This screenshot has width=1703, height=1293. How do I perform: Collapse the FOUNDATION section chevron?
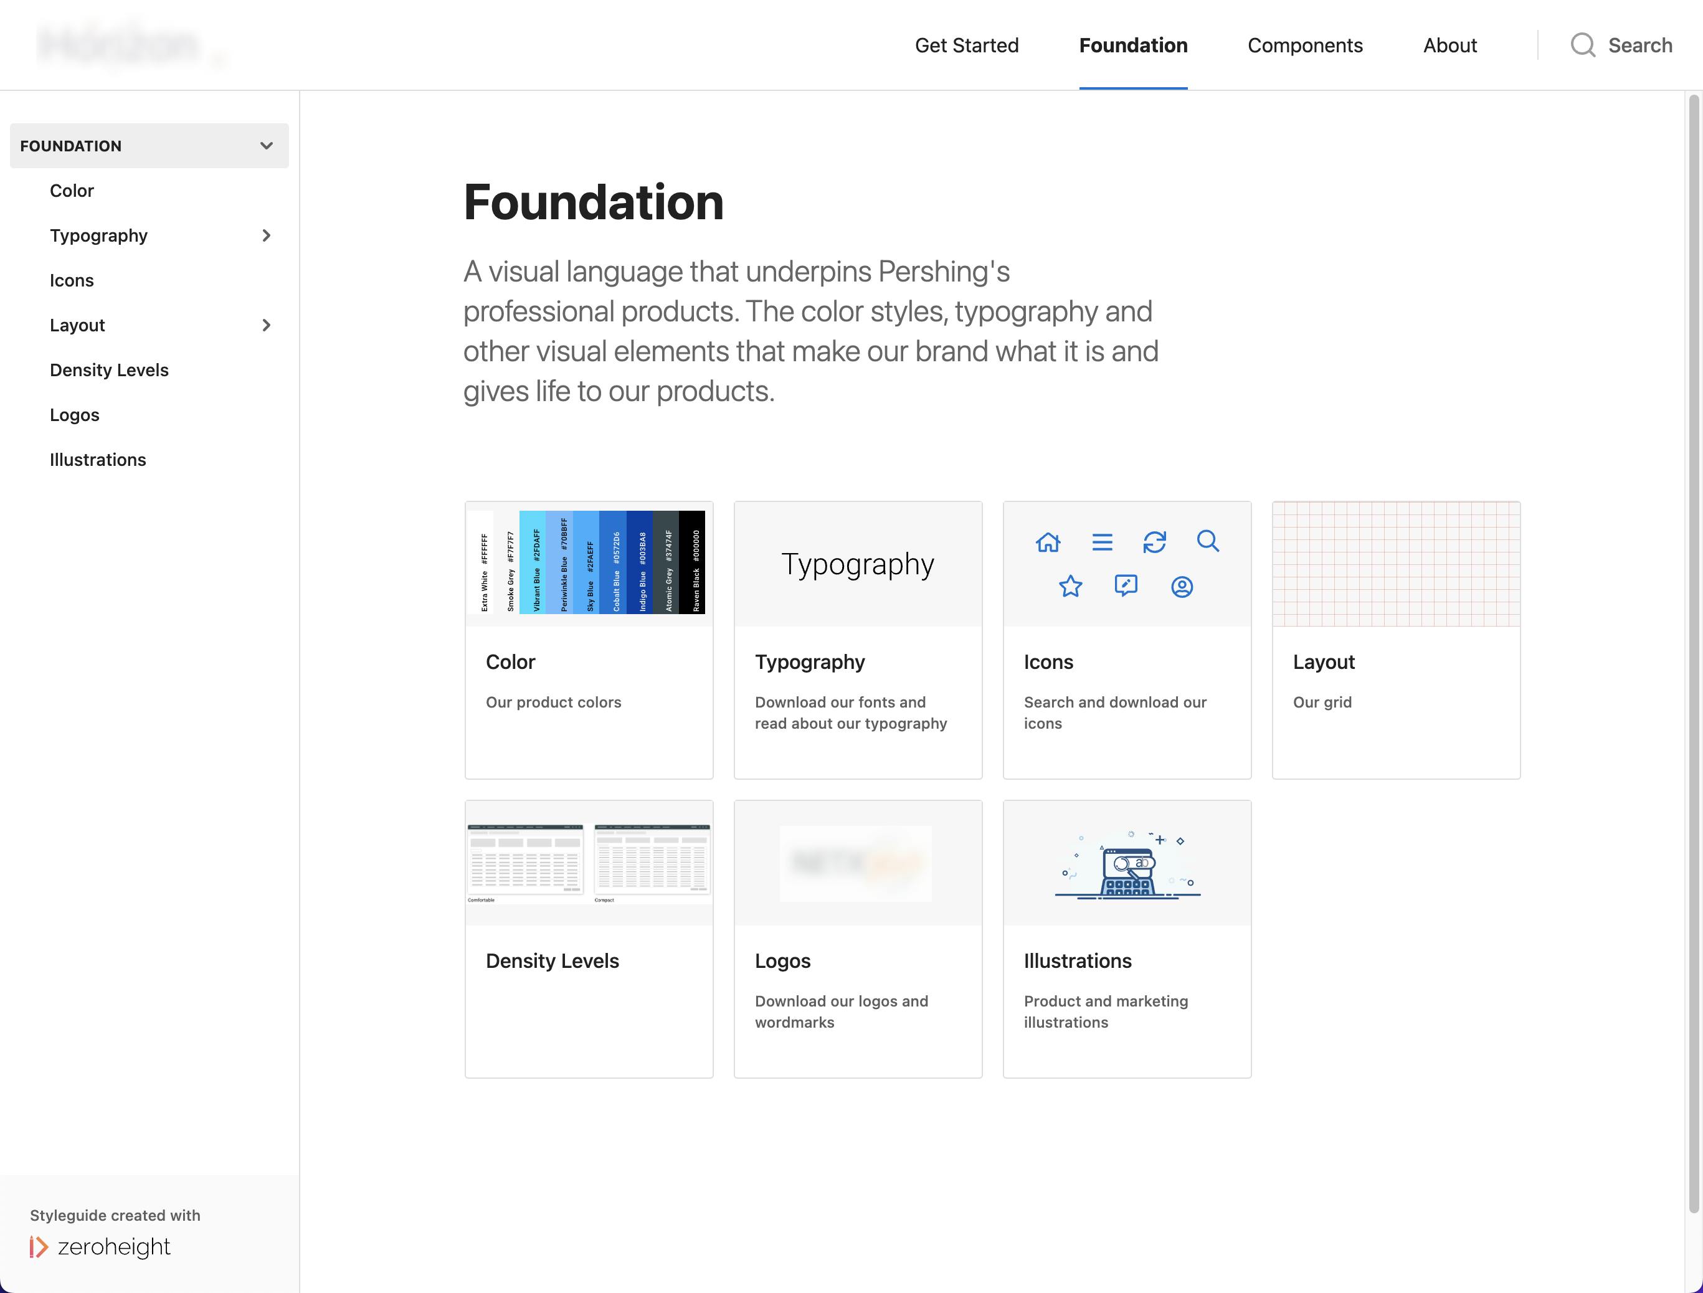tap(267, 146)
